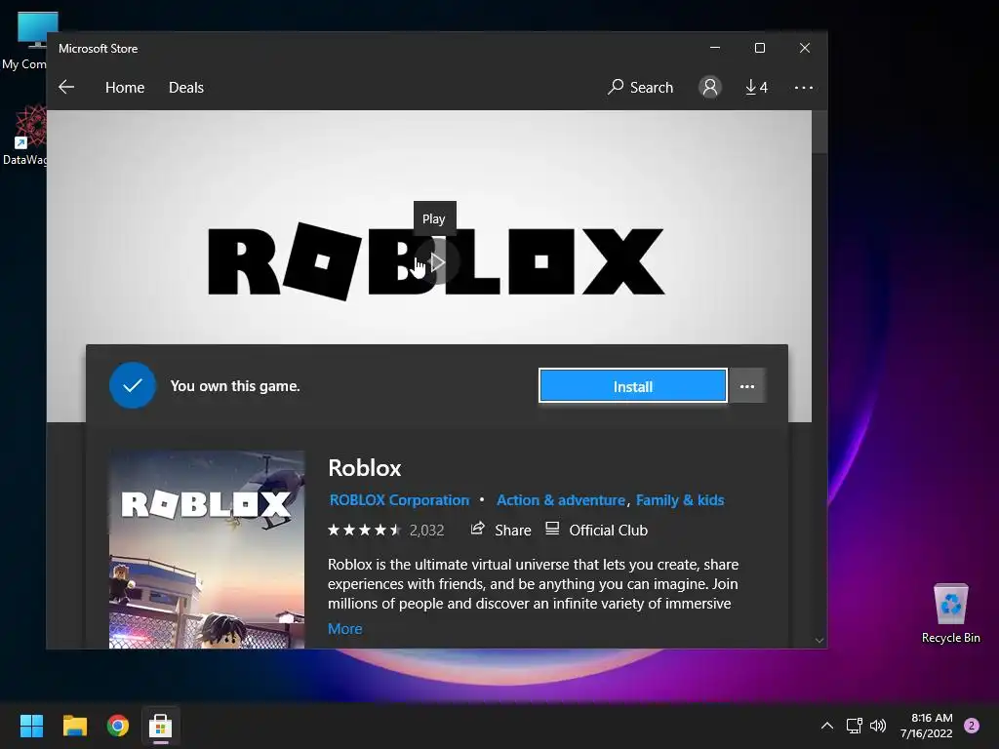This screenshot has height=749, width=999.
Task: Click the scrollbar down arrow in Store
Action: click(x=819, y=640)
